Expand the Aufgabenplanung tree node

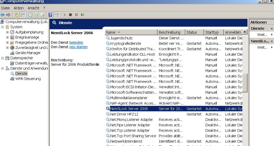[x=7, y=32]
